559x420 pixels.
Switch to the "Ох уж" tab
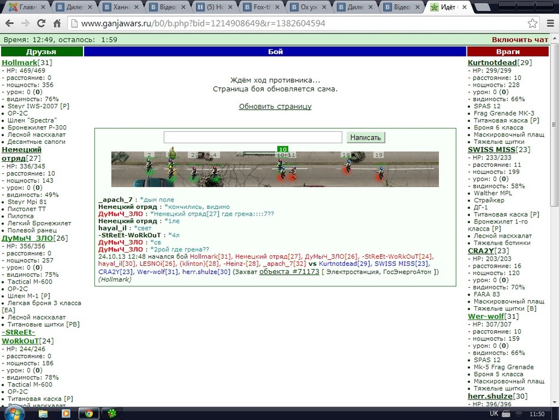pos(309,7)
